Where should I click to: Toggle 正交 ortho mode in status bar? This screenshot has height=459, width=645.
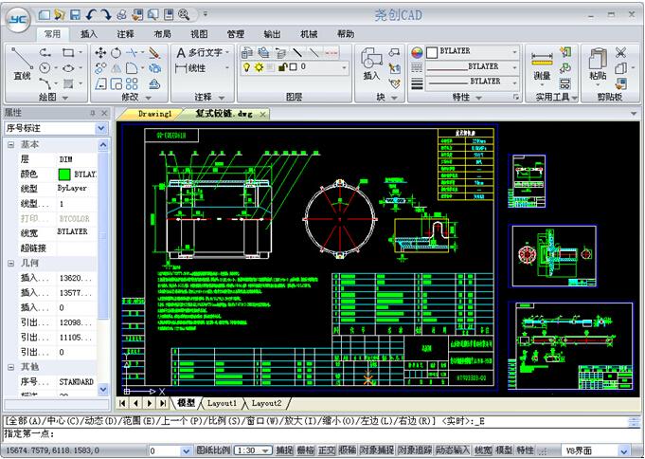[x=327, y=450]
